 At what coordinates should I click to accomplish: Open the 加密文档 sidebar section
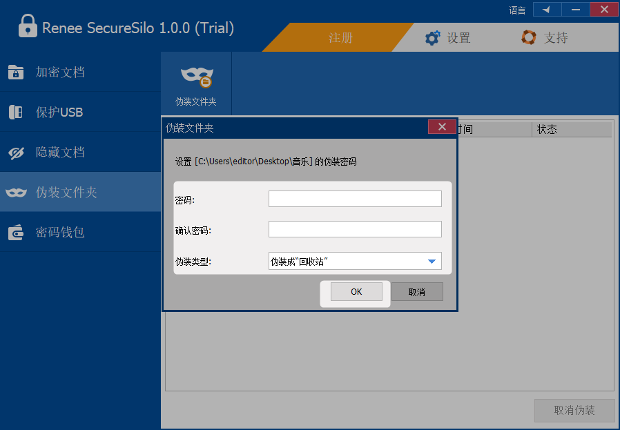coord(80,72)
